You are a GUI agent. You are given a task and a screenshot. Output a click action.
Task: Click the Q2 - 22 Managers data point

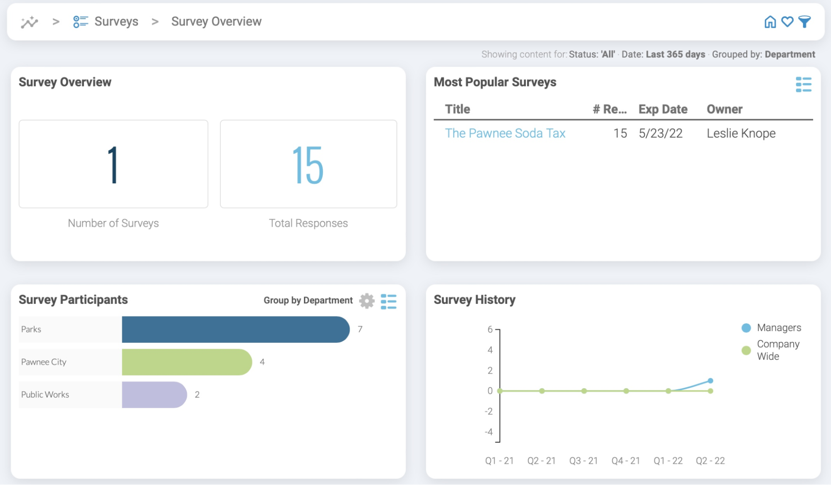pos(710,381)
